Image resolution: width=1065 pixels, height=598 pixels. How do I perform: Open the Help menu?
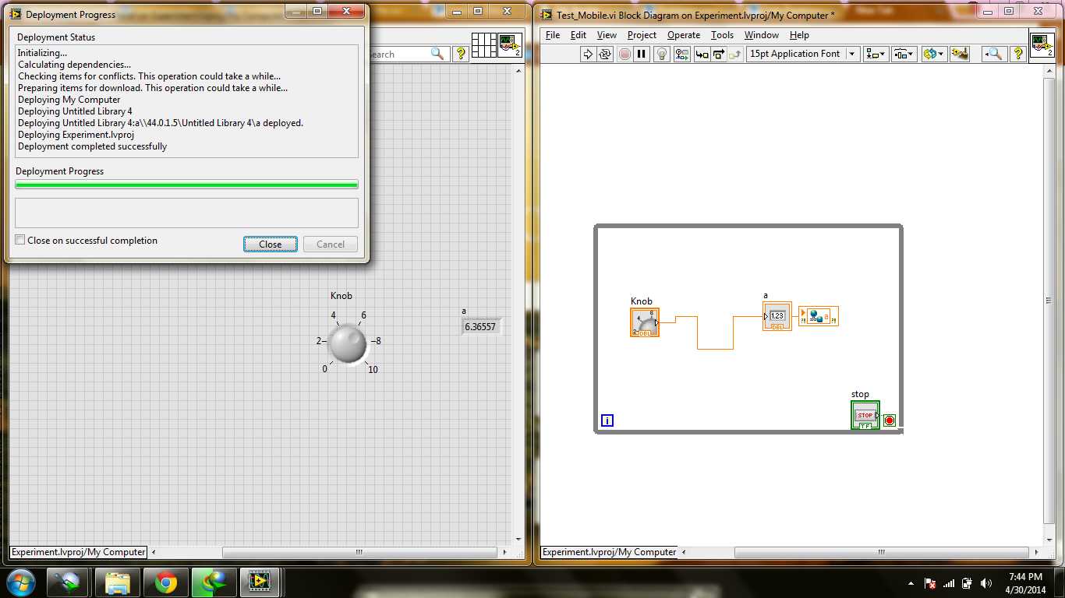coord(799,35)
